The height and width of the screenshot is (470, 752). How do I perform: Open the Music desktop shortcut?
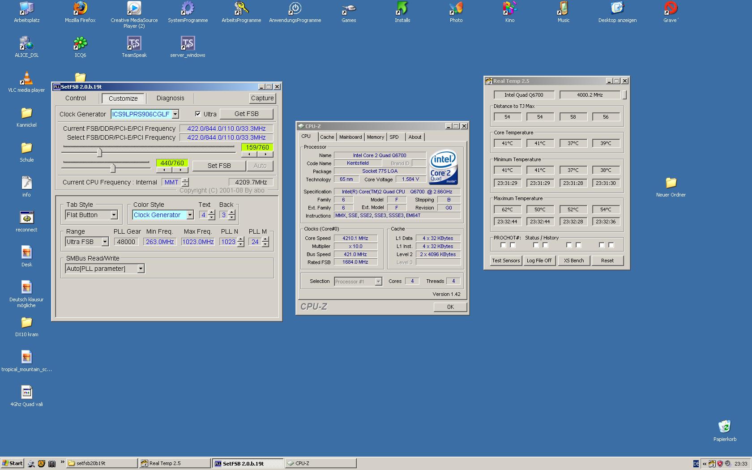pyautogui.click(x=564, y=12)
